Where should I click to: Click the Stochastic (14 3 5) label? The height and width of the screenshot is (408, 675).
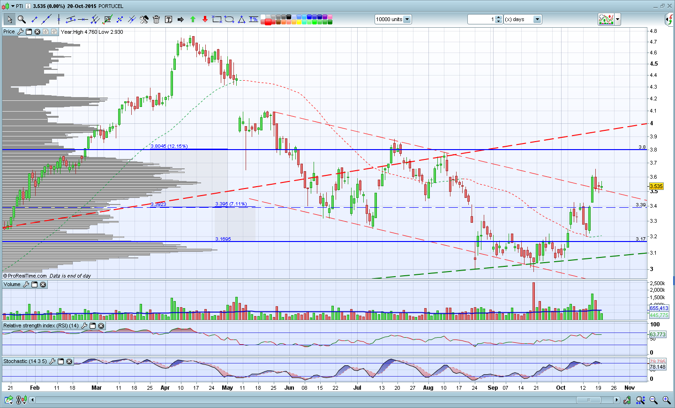coord(25,361)
